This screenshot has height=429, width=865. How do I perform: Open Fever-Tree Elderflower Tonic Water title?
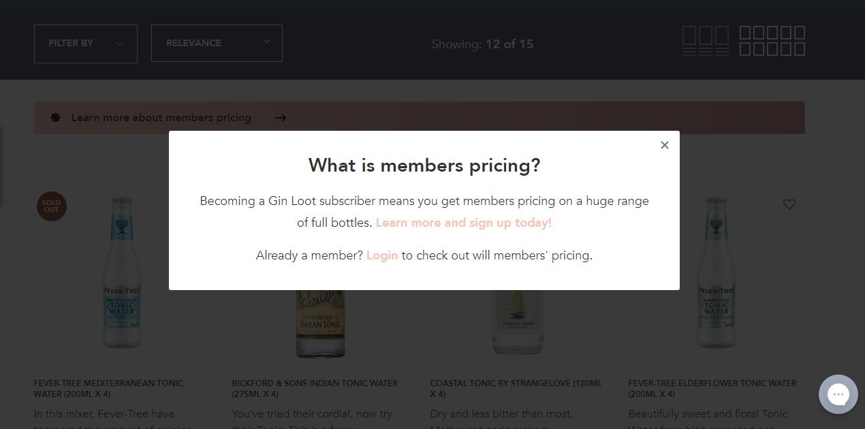tap(712, 388)
